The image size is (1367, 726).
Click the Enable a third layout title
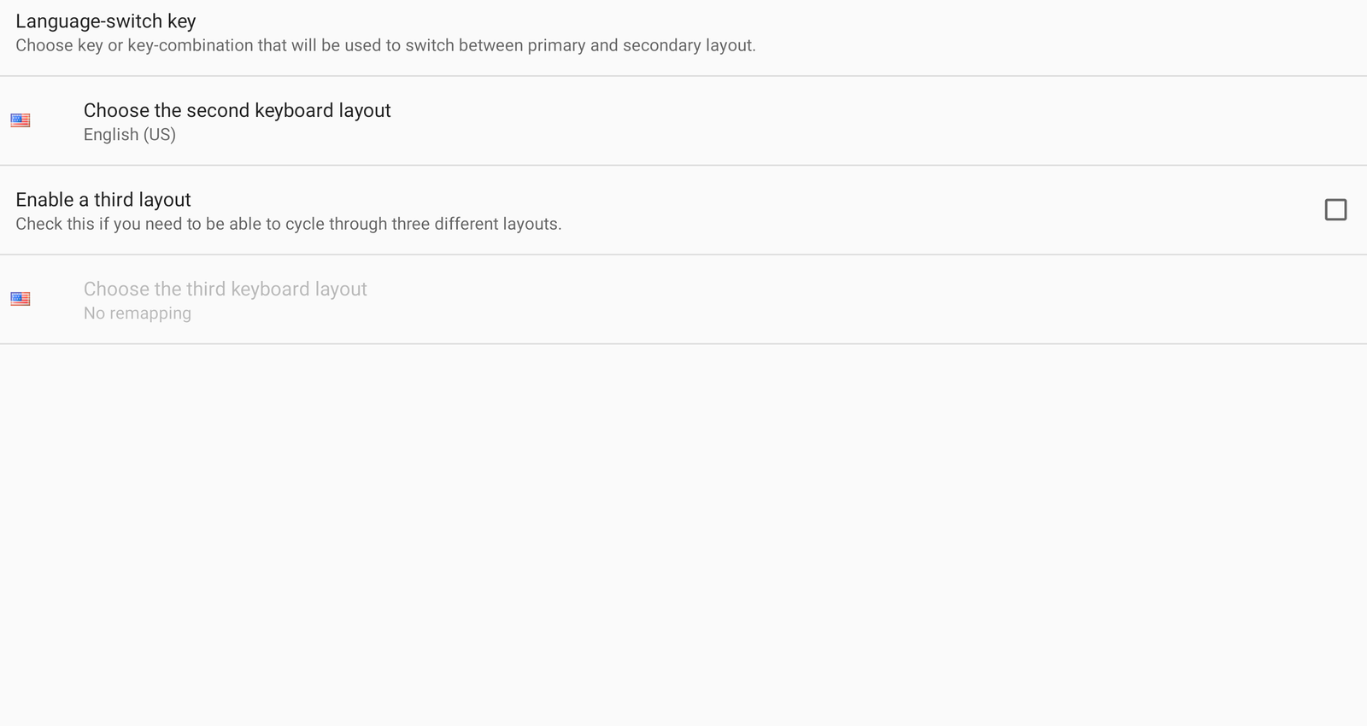103,200
